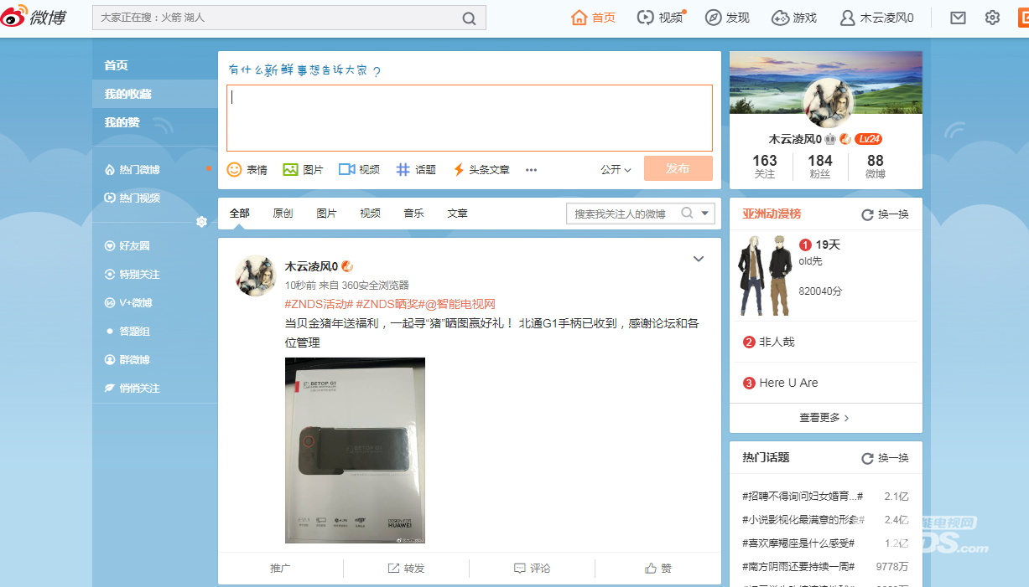Click the search magnifier icon in top bar
The width and height of the screenshot is (1029, 587).
coord(470,18)
